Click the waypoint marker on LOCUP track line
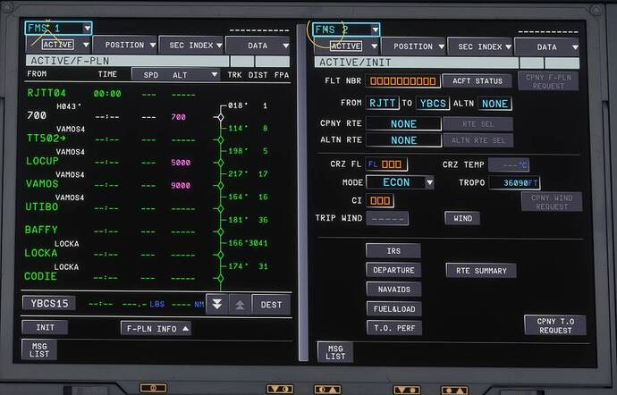The height and width of the screenshot is (395, 617). pos(221,163)
